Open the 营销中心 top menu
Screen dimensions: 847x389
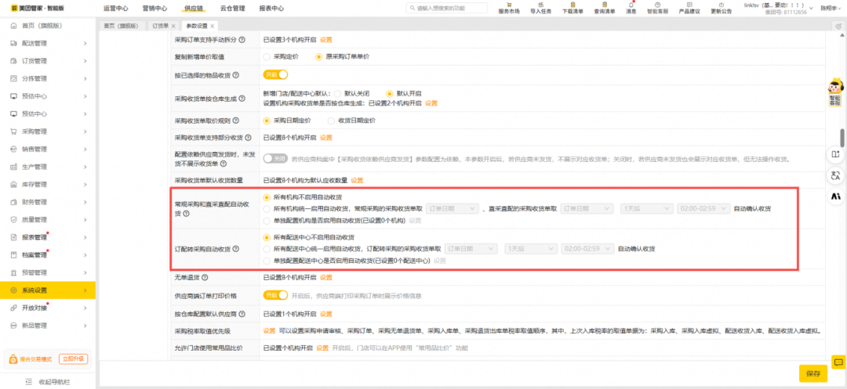click(154, 9)
